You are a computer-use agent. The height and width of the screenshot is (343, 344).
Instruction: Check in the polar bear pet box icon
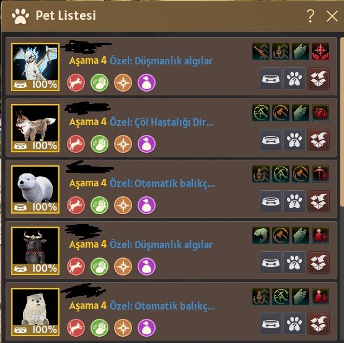(319, 201)
